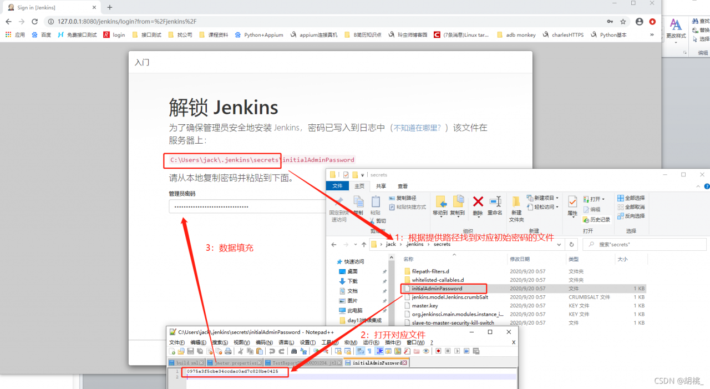Screen dimensions: 710x389
Task: Click 全部选择 in Explorer ribbon
Action: click(x=630, y=198)
